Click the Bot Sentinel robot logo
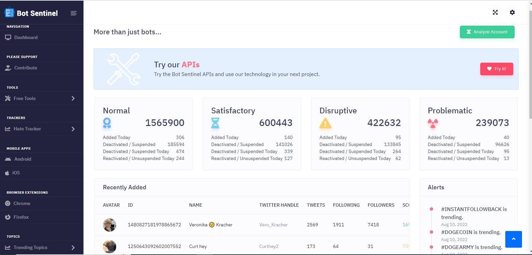 click(x=9, y=13)
